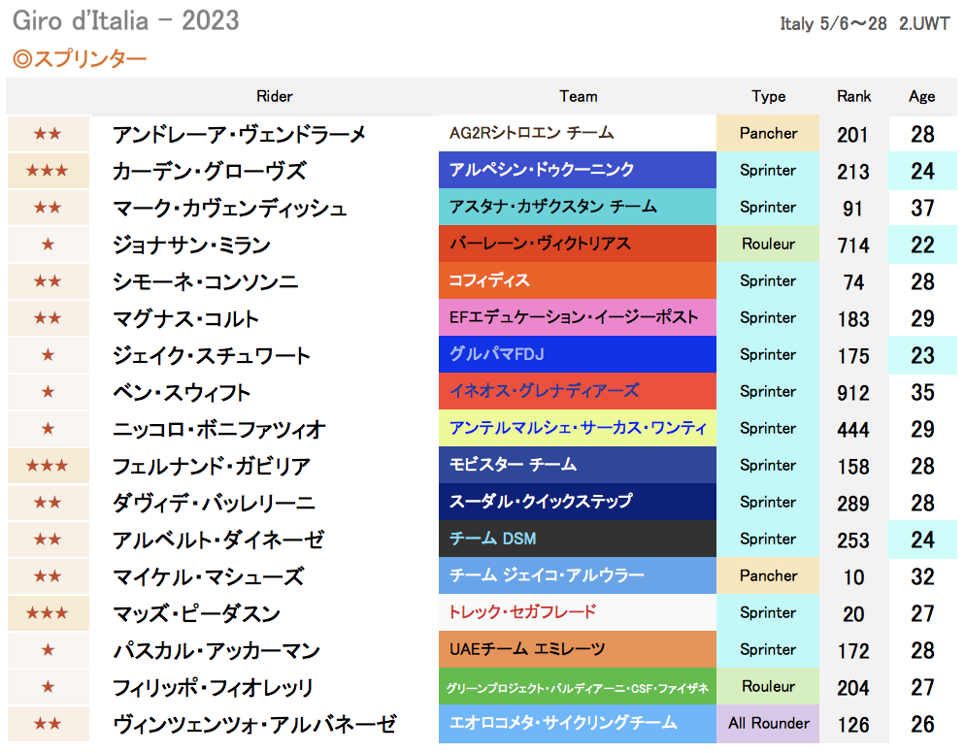Image resolution: width=965 pixels, height=753 pixels.
Task: Select rider フィリッポ・フィオレッリ
Action: point(213,688)
